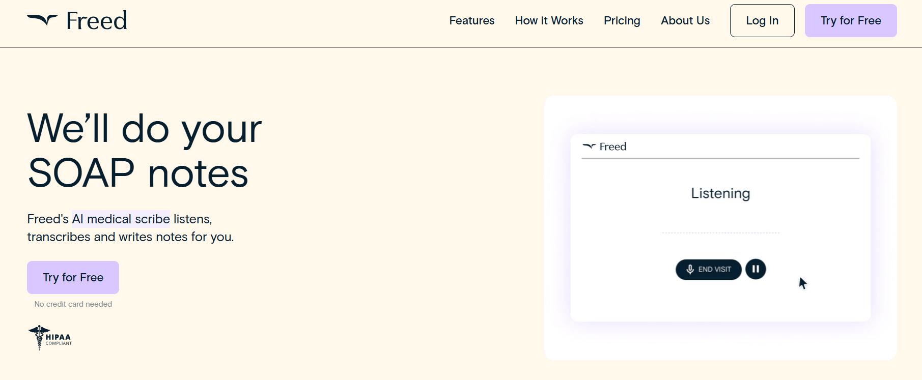Click the Log In button
The image size is (922, 380).
(762, 21)
